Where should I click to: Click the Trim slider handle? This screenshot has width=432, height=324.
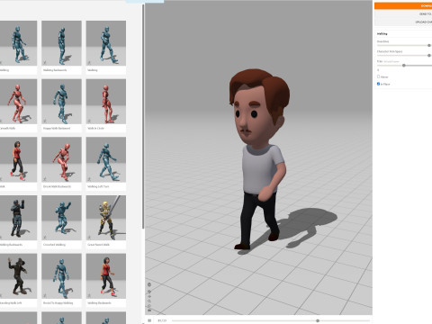pos(404,65)
